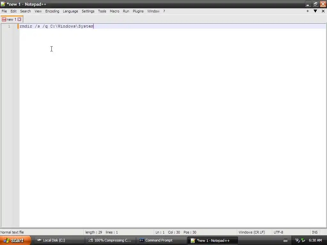Open the Macro menu
This screenshot has height=245, width=327.
pos(115,11)
